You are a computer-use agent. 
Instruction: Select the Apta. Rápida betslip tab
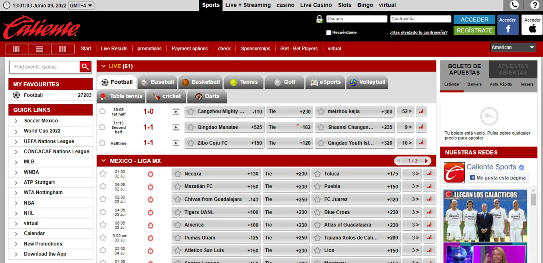(501, 84)
